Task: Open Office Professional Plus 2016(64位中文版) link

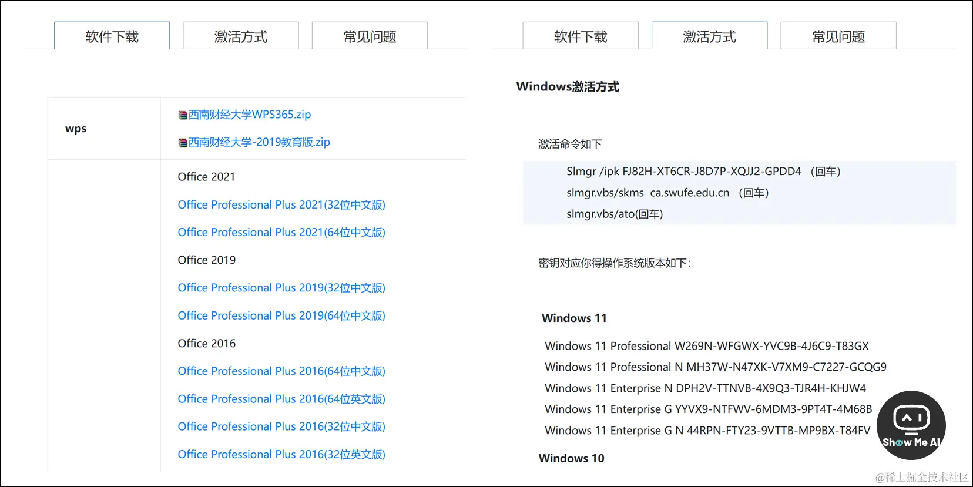Action: pyautogui.click(x=281, y=371)
